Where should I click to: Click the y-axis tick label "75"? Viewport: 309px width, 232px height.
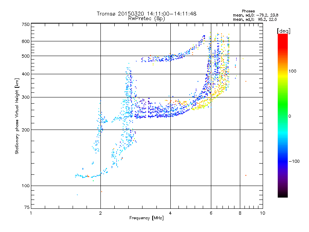click(27, 207)
